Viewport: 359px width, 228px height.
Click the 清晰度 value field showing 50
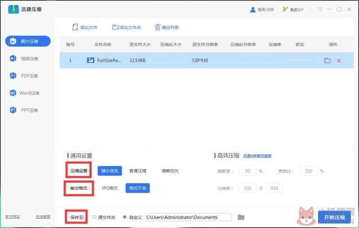248,171
